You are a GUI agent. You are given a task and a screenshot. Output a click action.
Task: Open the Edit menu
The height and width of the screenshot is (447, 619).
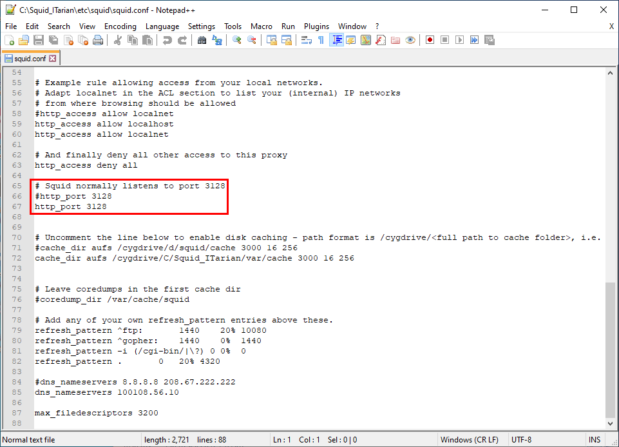click(32, 26)
